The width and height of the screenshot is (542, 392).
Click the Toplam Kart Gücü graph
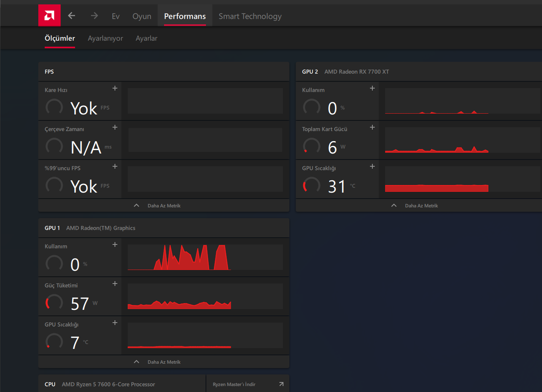pyautogui.click(x=463, y=140)
